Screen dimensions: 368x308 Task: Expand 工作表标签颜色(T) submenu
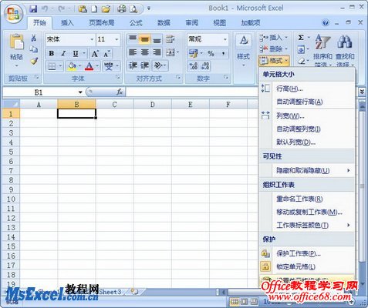(x=306, y=225)
